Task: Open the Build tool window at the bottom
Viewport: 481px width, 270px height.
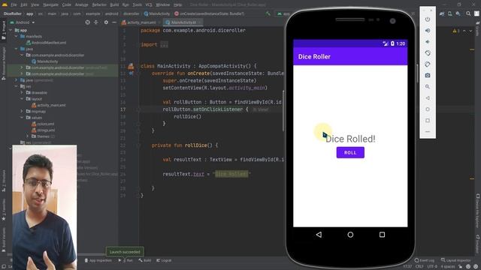Action: pyautogui.click(x=145, y=260)
